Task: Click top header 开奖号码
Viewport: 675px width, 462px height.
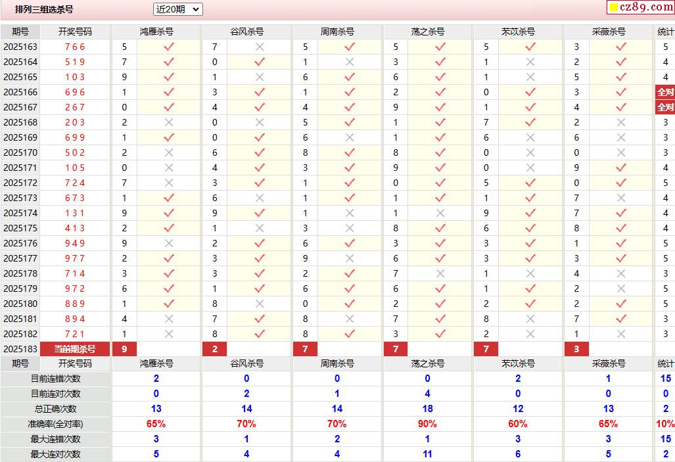Action: point(76,32)
